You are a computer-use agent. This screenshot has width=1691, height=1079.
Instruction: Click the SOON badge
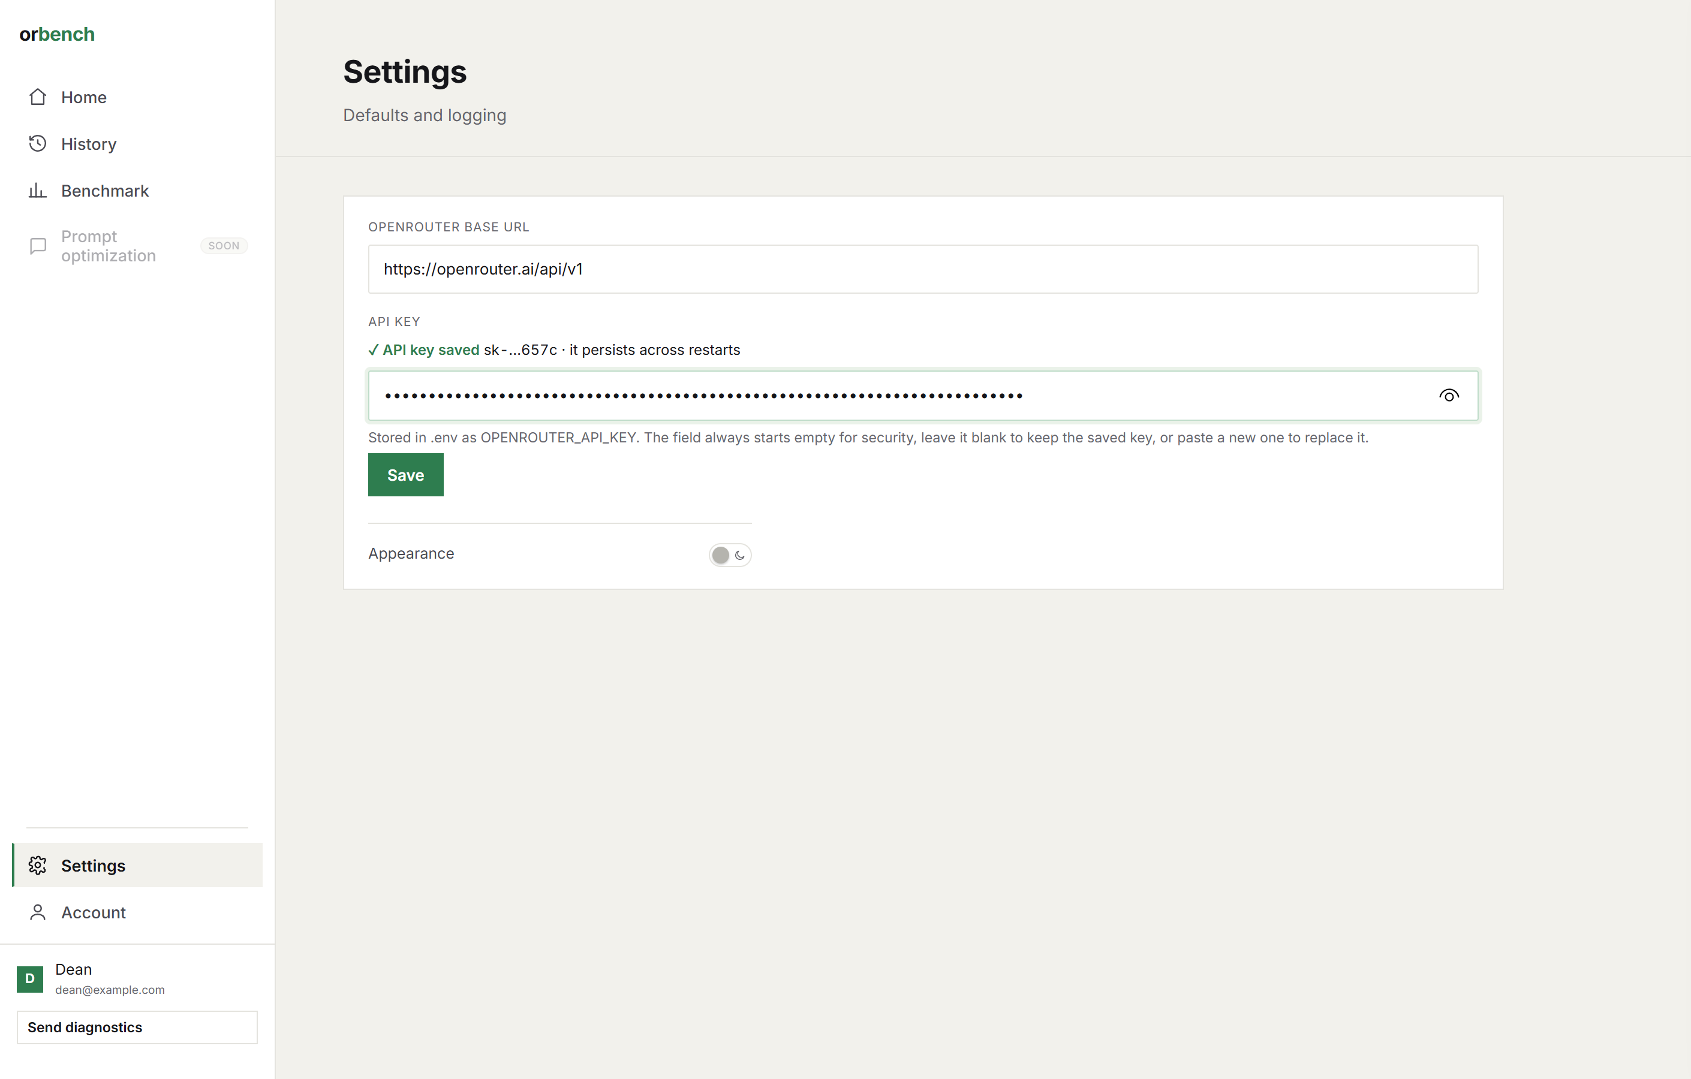coord(224,246)
